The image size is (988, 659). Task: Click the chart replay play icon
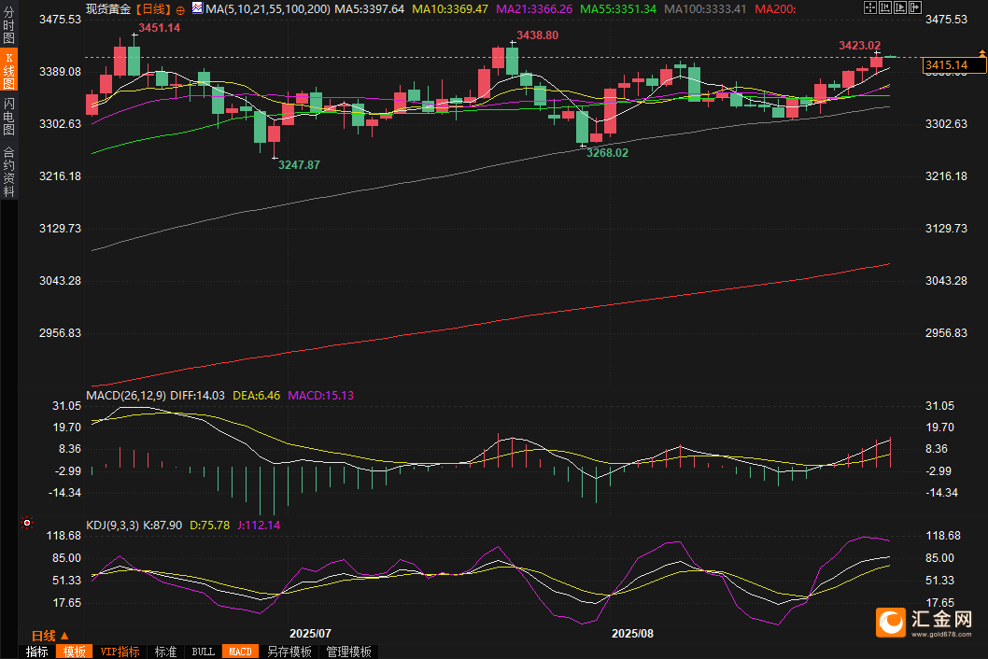tap(901, 7)
